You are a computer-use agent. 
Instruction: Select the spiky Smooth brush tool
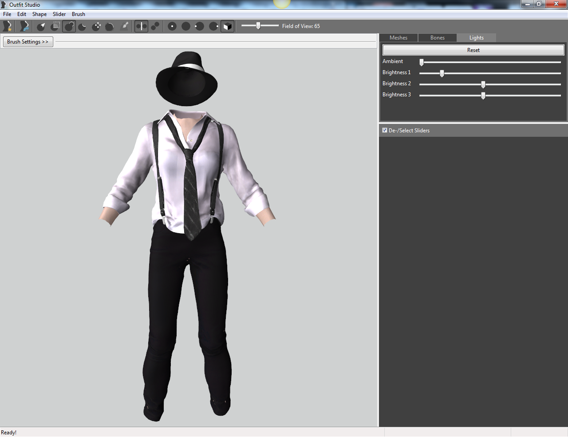tap(110, 26)
